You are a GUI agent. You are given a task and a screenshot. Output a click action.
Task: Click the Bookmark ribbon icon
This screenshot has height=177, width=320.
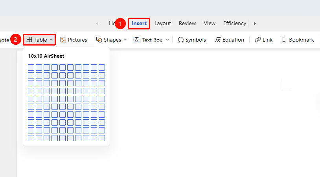[x=284, y=40]
